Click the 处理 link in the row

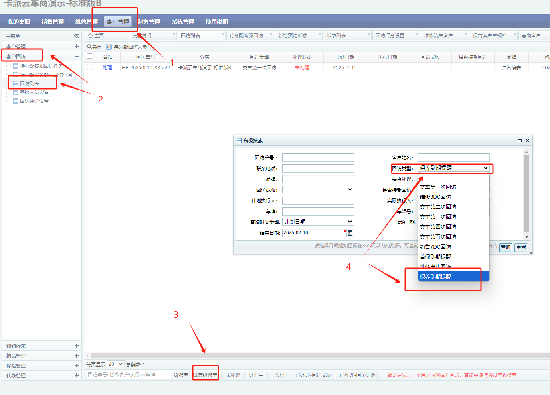(107, 68)
